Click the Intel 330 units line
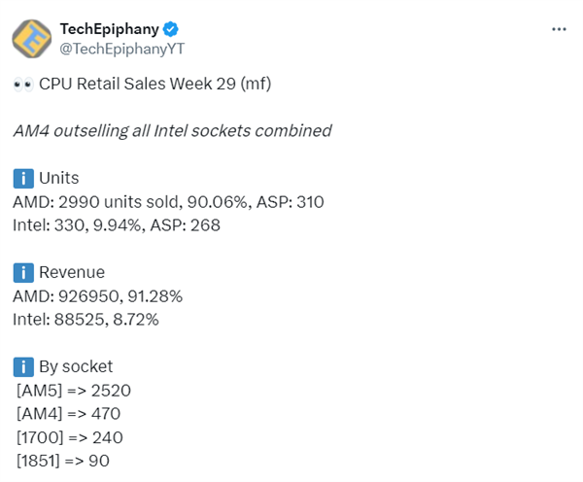The width and height of the screenshot is (583, 482). pos(117,225)
